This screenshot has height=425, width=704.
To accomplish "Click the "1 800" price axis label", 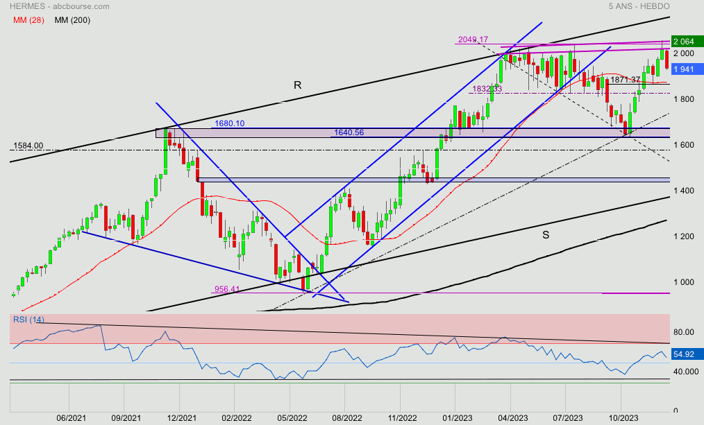I will pos(683,99).
